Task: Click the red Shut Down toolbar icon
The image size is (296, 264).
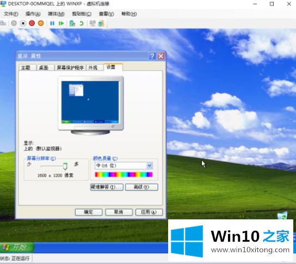Action: (32, 23)
